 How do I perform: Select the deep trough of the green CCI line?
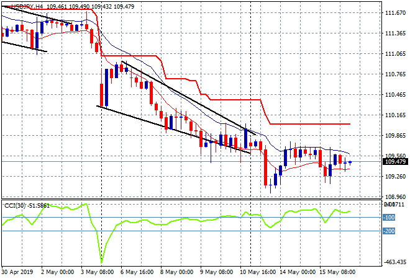101,262
